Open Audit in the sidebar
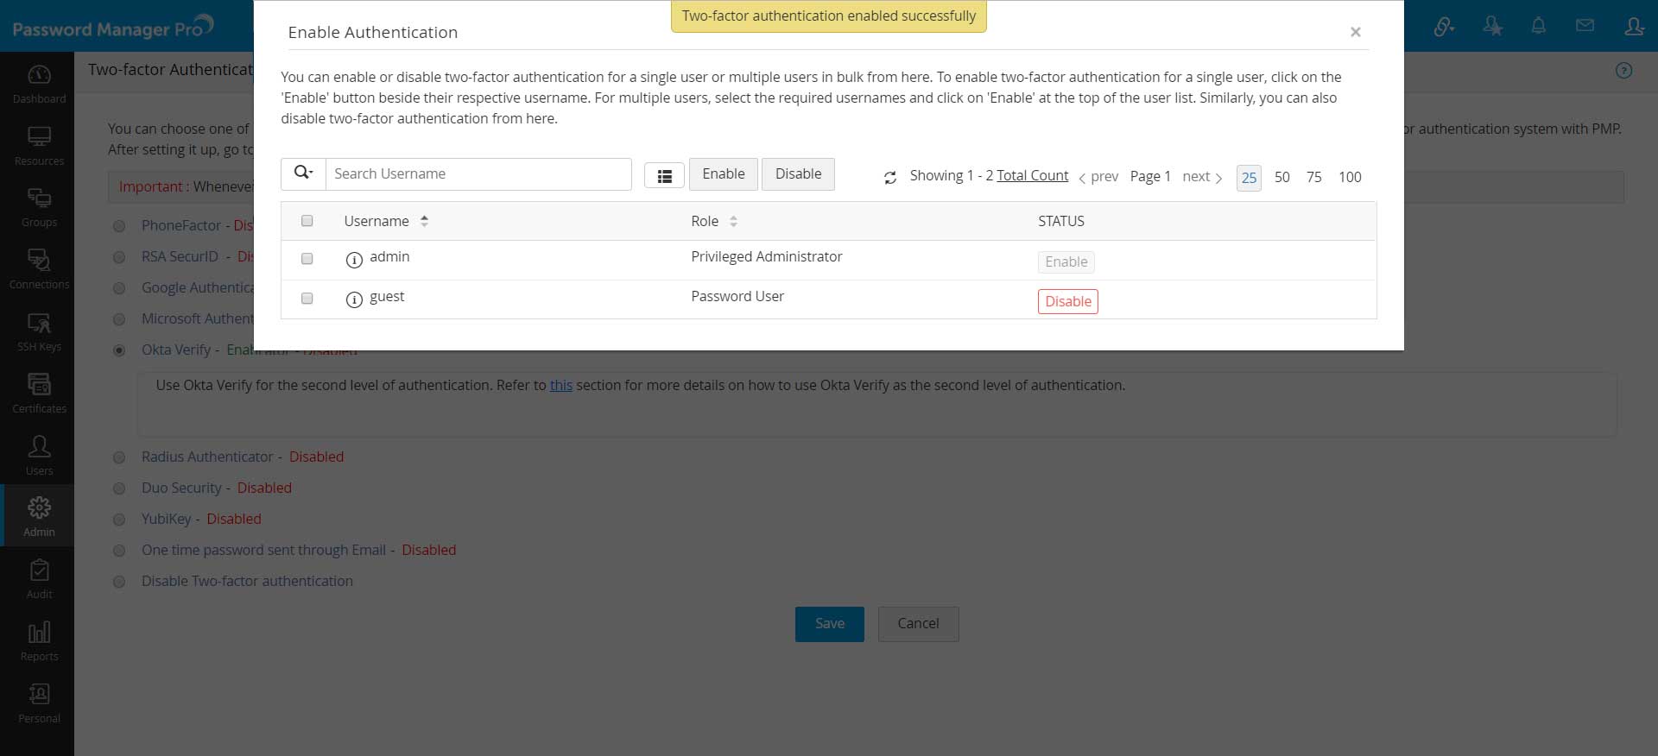The image size is (1658, 756). tap(39, 579)
